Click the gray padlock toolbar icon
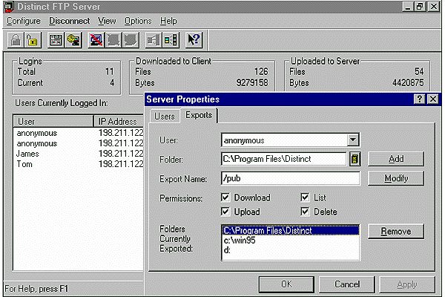Viewport: 445px width, 297px height. [x=16, y=39]
